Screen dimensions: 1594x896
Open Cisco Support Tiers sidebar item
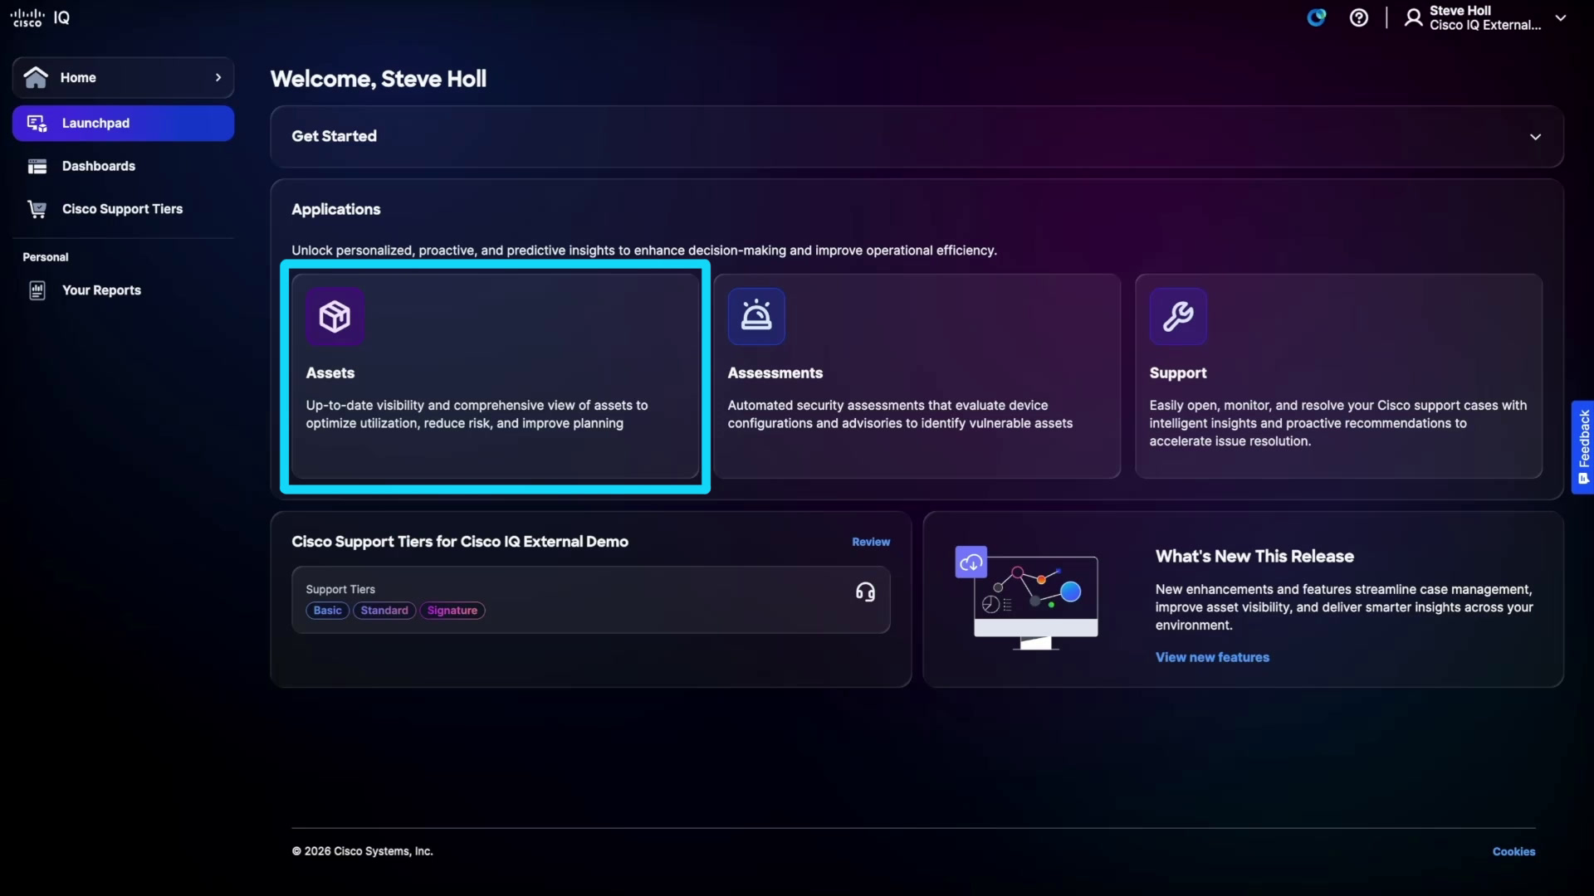[x=123, y=209]
